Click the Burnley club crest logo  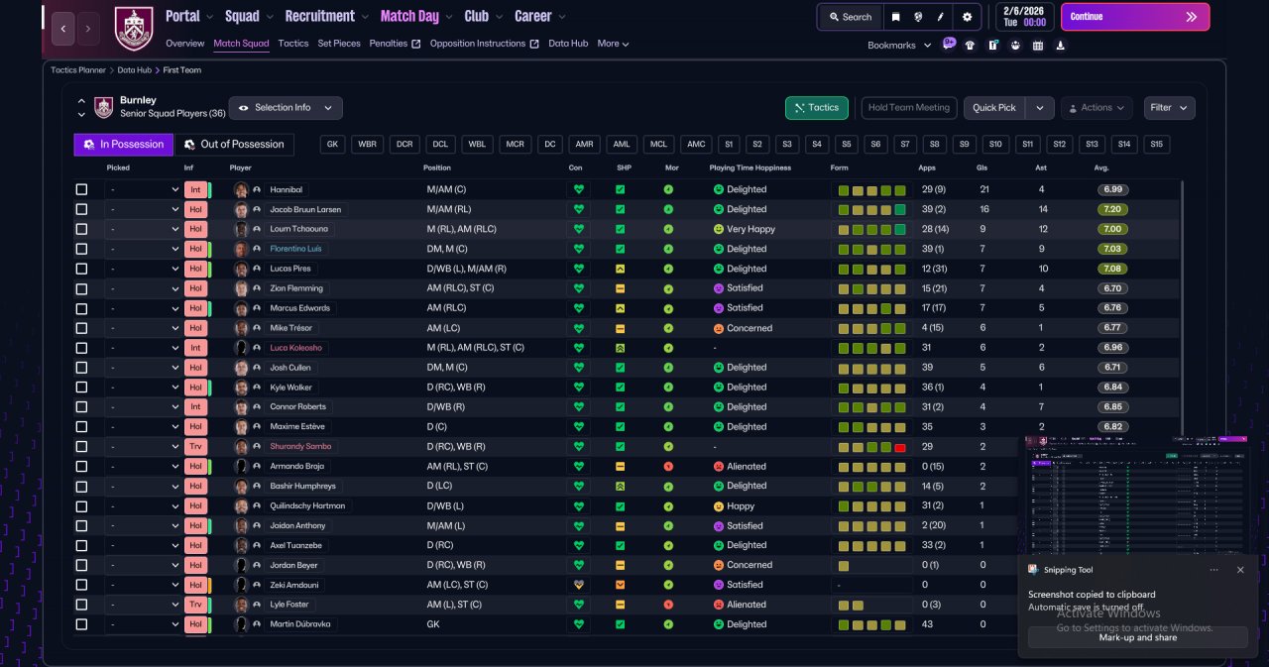[x=134, y=28]
